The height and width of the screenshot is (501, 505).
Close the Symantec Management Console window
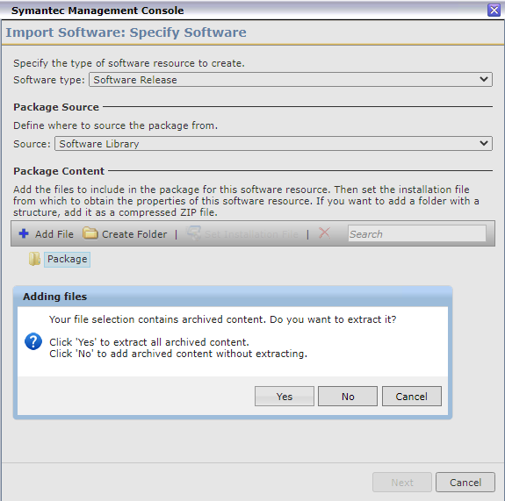(x=494, y=10)
